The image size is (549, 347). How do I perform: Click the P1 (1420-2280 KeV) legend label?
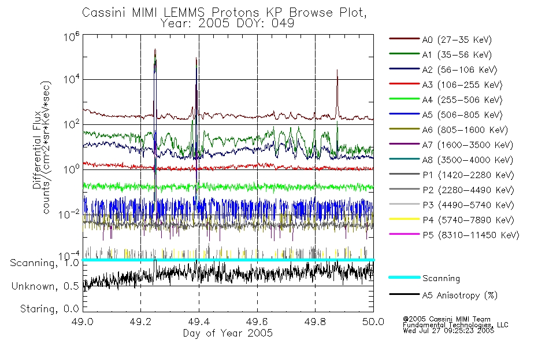pos(468,175)
